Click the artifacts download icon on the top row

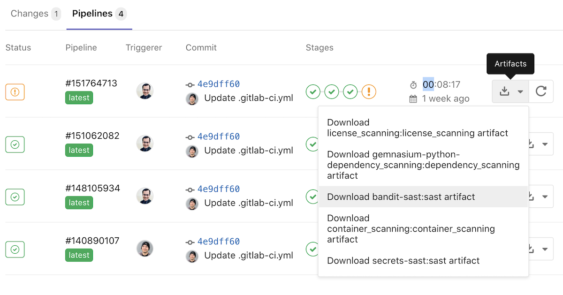point(505,91)
